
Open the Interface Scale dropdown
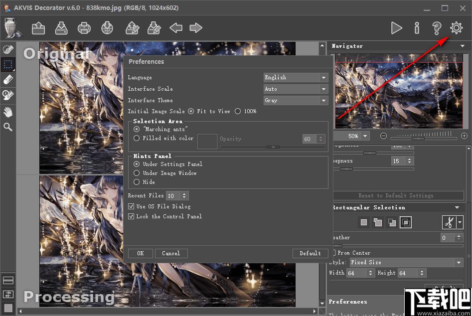296,89
